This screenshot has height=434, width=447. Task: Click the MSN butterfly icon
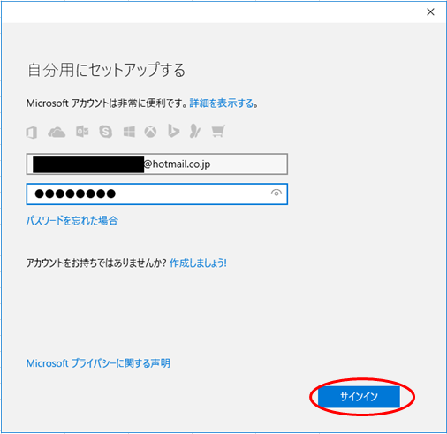coord(194,131)
